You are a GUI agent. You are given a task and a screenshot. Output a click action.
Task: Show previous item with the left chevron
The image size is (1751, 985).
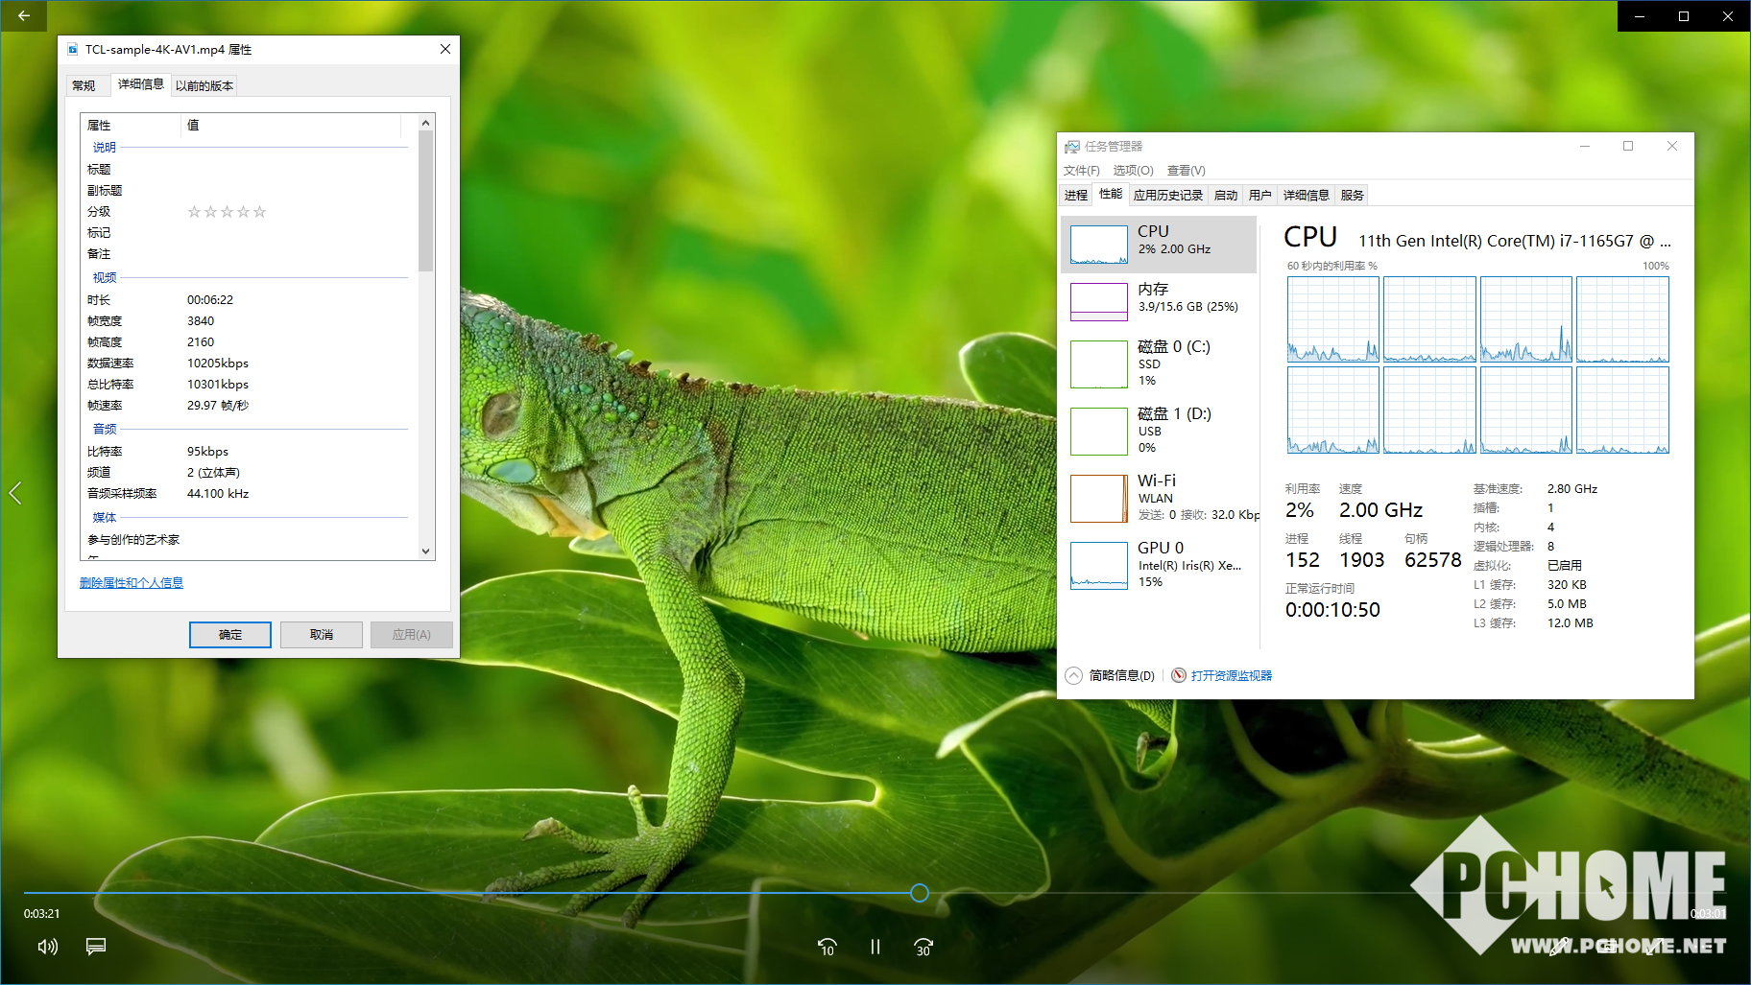[14, 493]
